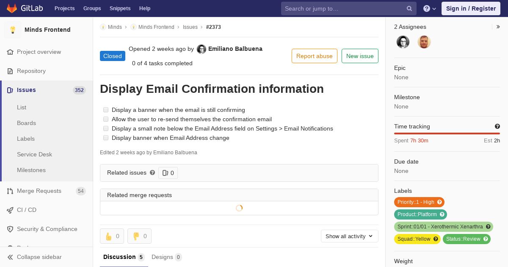Click the collapse sidebar double-chevron icon
This screenshot has height=267, width=508.
10,257
